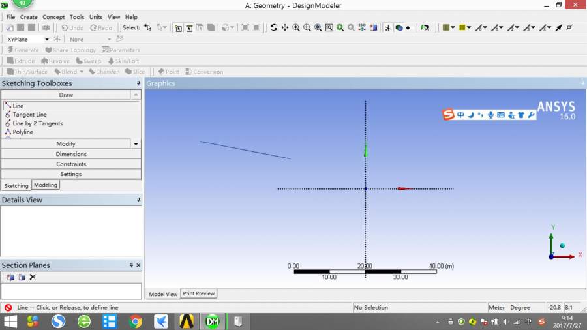Open the Concept menu
This screenshot has width=587, height=330.
tap(53, 17)
